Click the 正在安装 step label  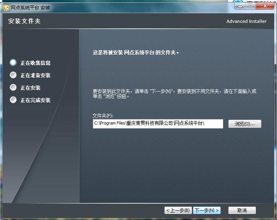point(30,88)
